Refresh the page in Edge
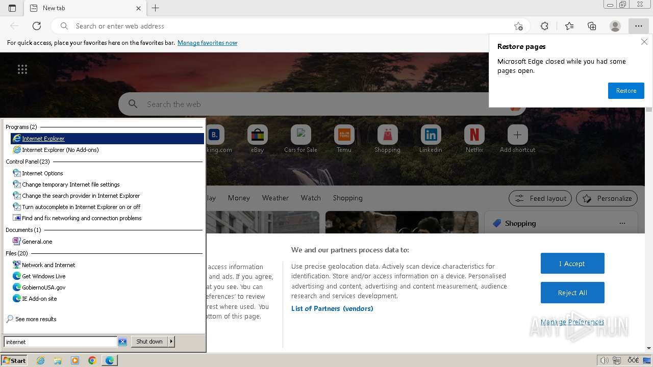 pos(37,26)
